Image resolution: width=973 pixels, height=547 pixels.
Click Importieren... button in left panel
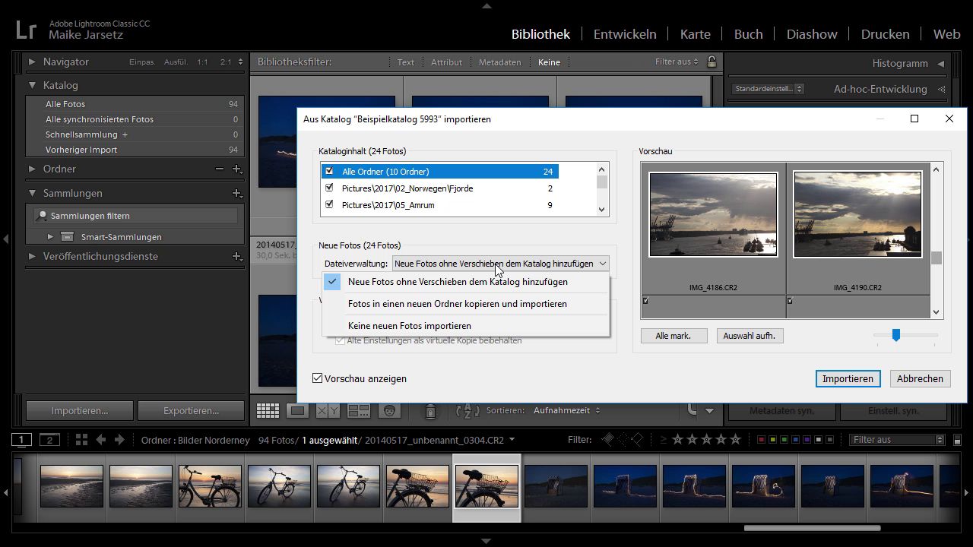pos(80,410)
